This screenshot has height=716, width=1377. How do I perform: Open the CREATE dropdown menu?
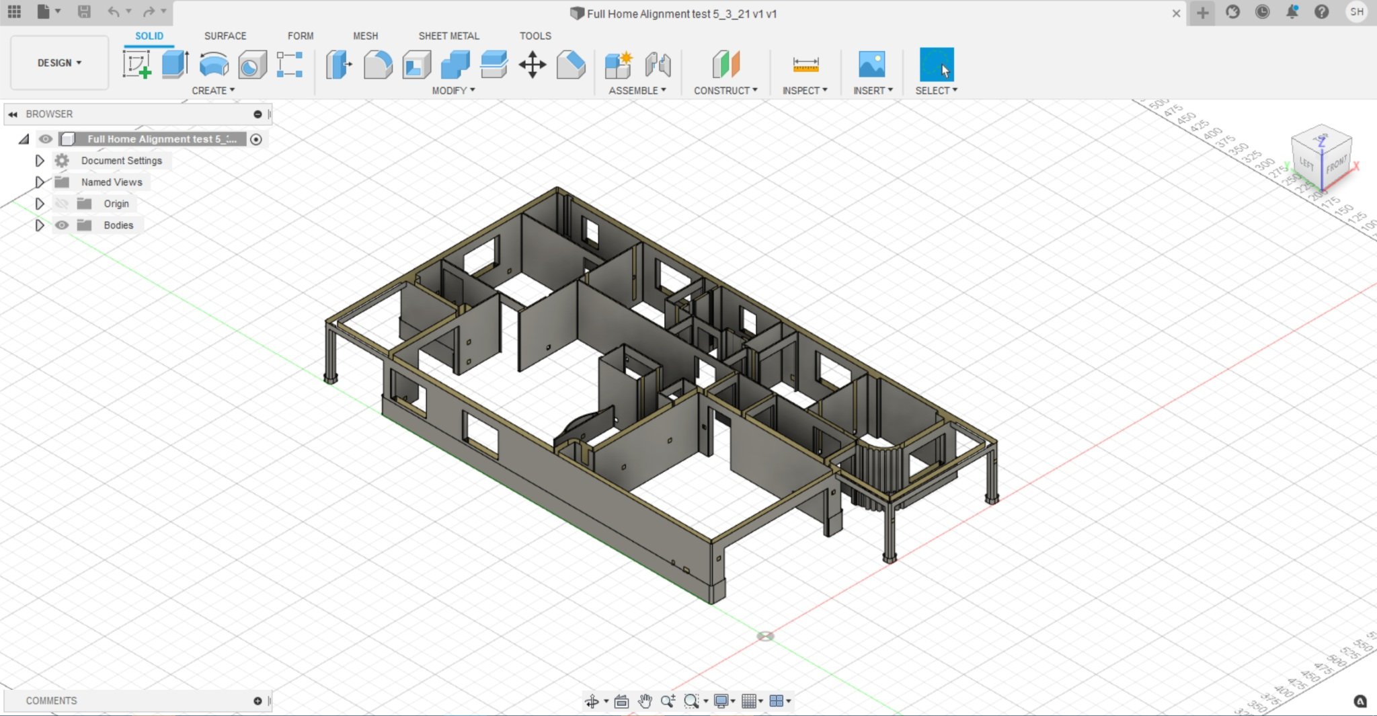(213, 90)
